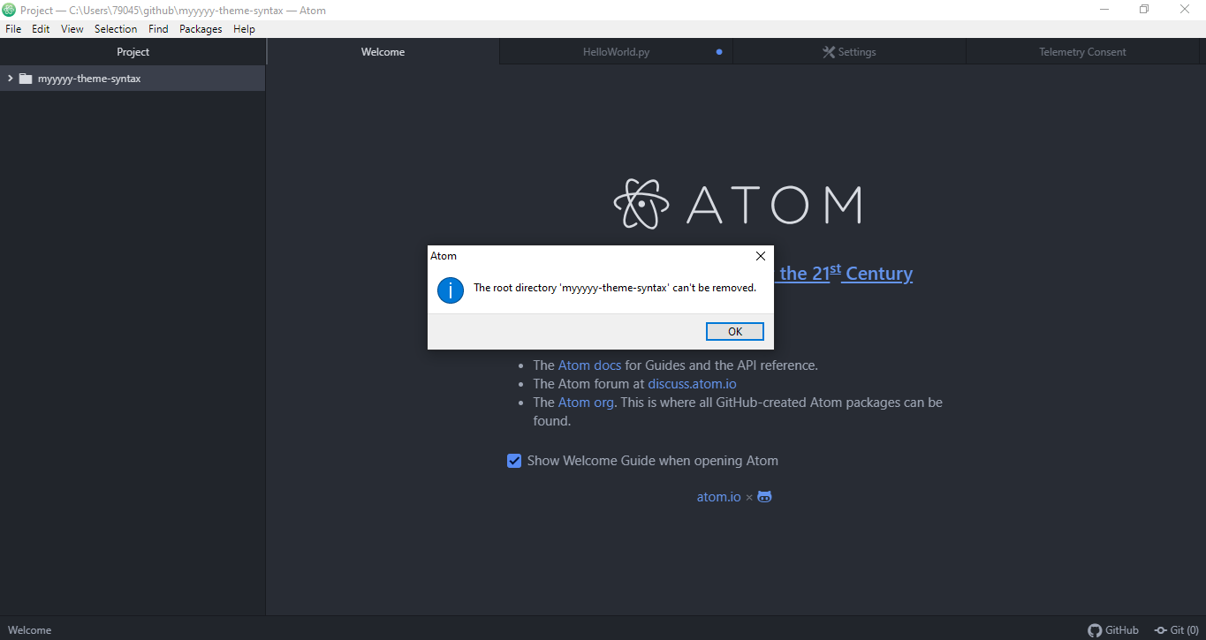Open the Packages menu

(x=201, y=29)
